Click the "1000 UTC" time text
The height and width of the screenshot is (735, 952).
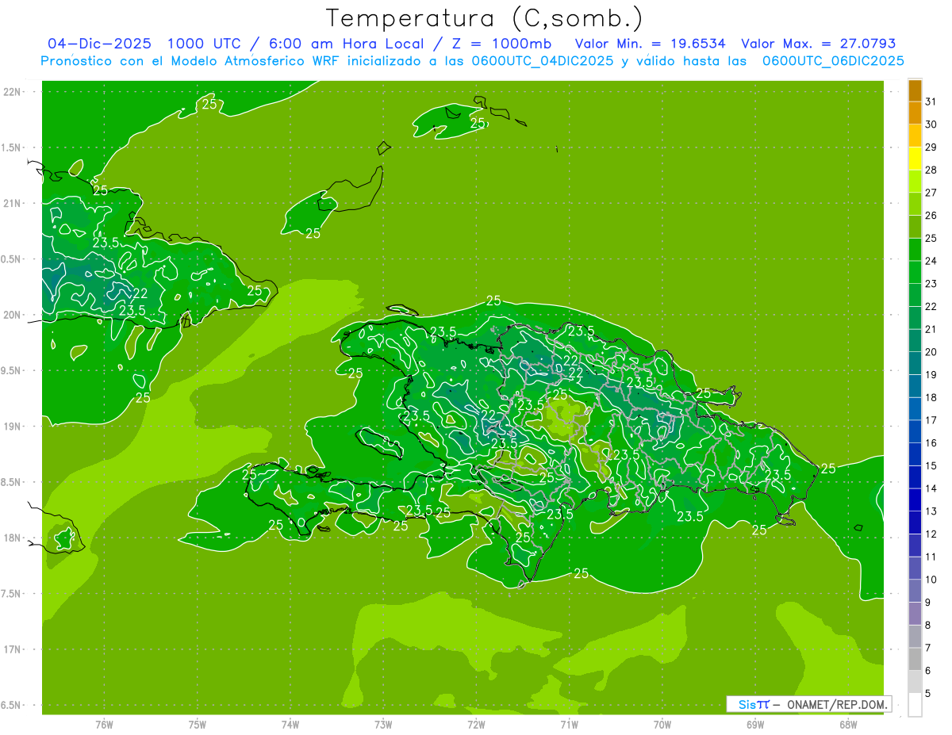pos(205,44)
